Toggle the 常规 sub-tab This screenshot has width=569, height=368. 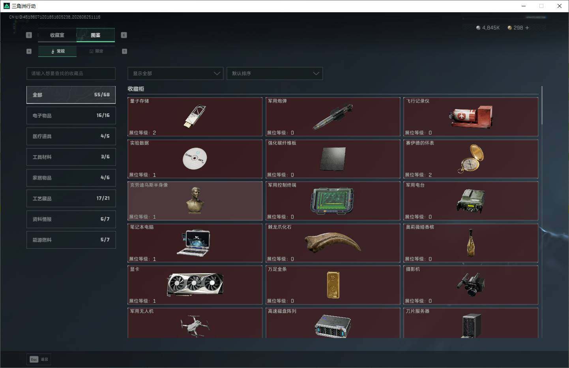(x=58, y=51)
